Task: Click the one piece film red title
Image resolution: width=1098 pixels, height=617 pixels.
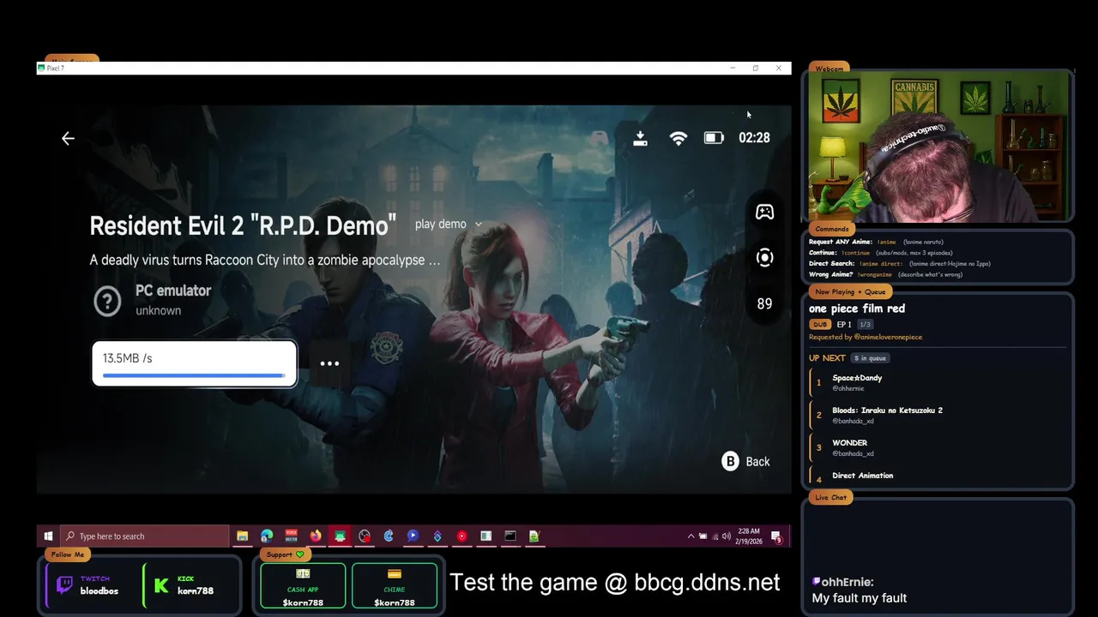Action: point(857,308)
